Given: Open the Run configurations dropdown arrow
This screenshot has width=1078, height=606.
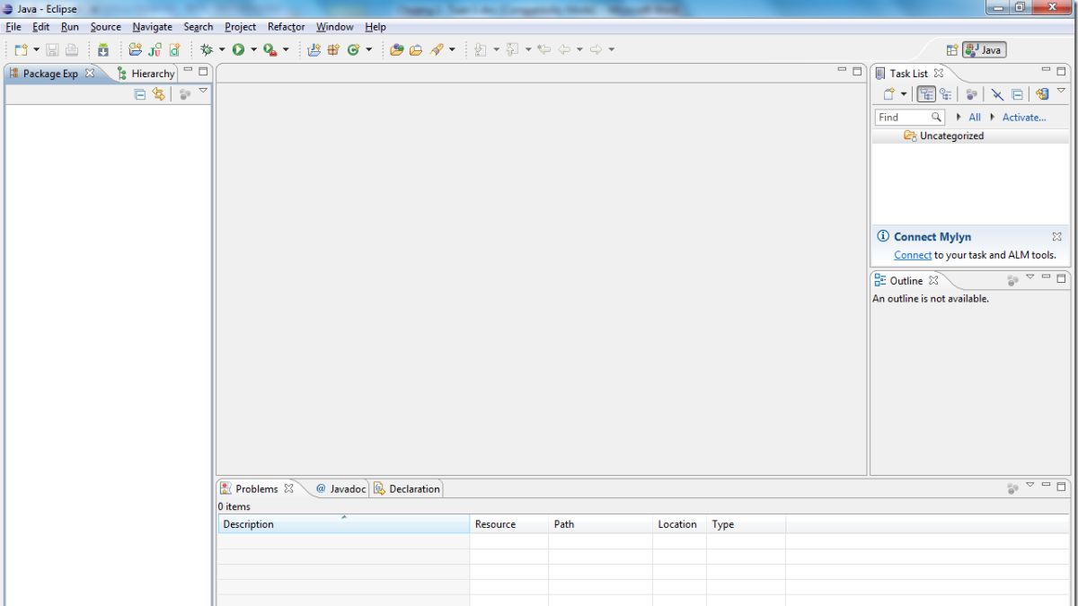Looking at the screenshot, I should (253, 50).
